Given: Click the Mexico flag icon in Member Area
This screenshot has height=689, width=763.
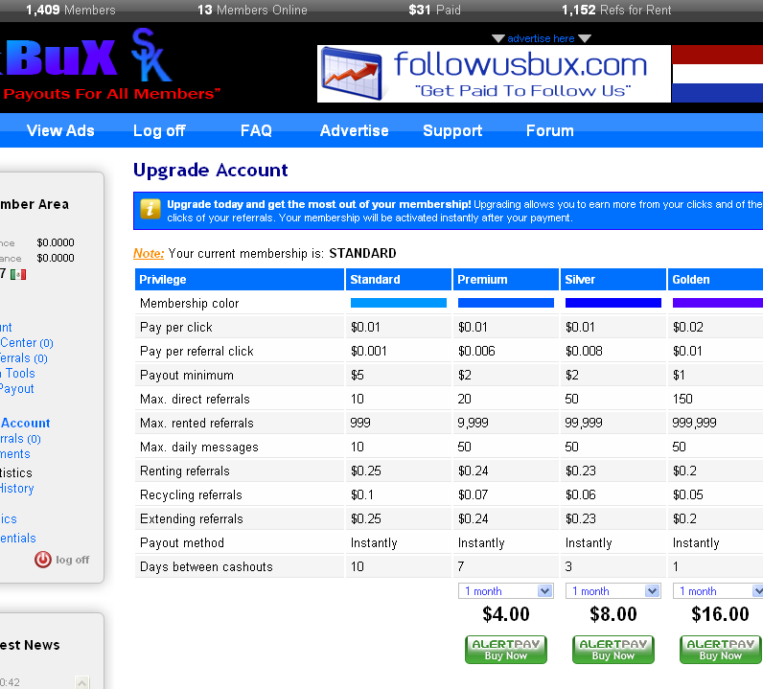Looking at the screenshot, I should (x=18, y=274).
